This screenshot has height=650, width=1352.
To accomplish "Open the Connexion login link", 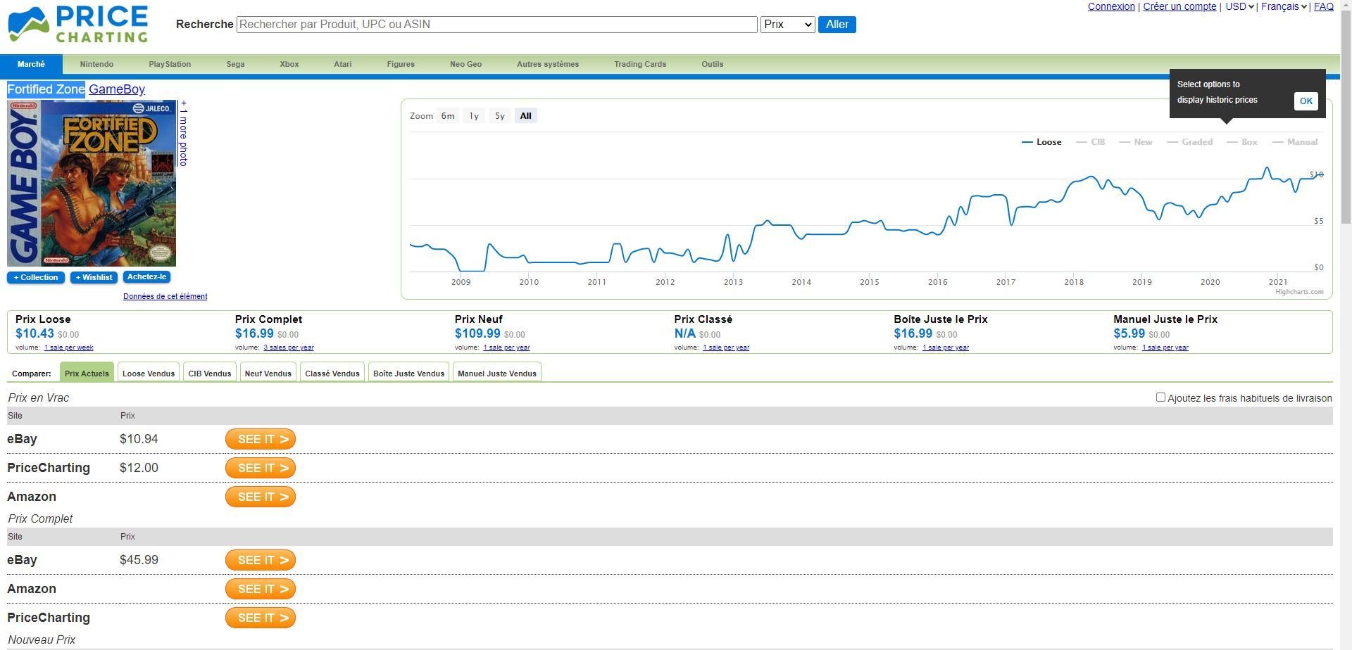I will [1110, 7].
